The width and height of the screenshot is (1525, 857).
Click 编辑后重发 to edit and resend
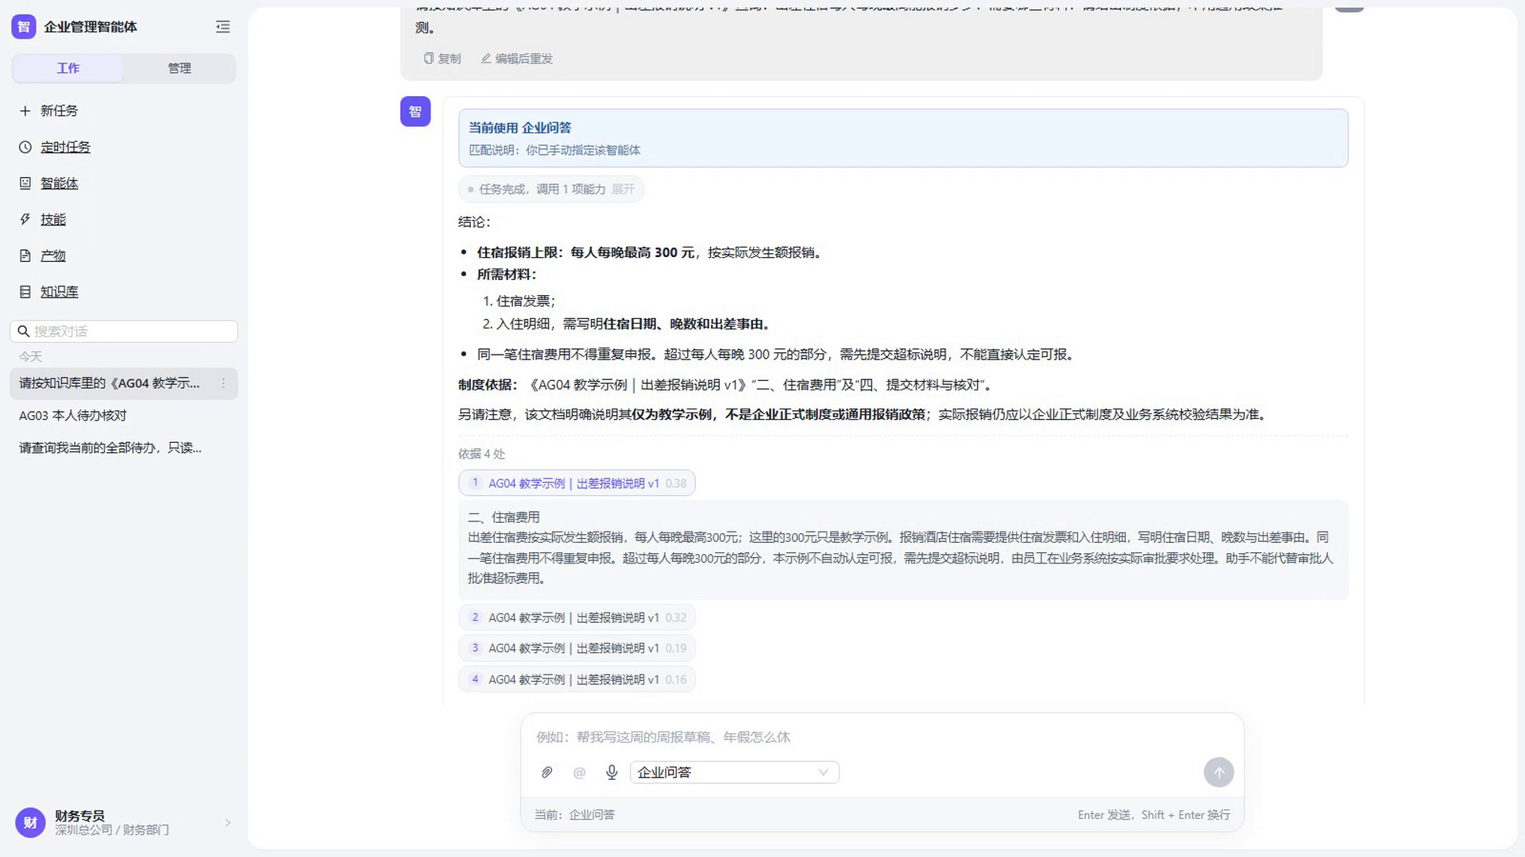517,59
